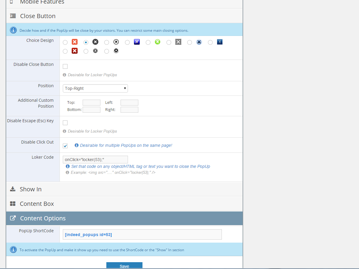Enable the Disable Close Button checkbox
The width and height of the screenshot is (359, 269).
tap(65, 66)
